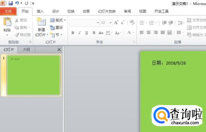Screen dimensions: 206x132
Task: Switch to the 设计 ribbon tab
Action: tap(55, 11)
